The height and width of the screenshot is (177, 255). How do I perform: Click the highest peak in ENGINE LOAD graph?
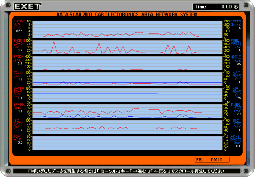[x=54, y=42]
